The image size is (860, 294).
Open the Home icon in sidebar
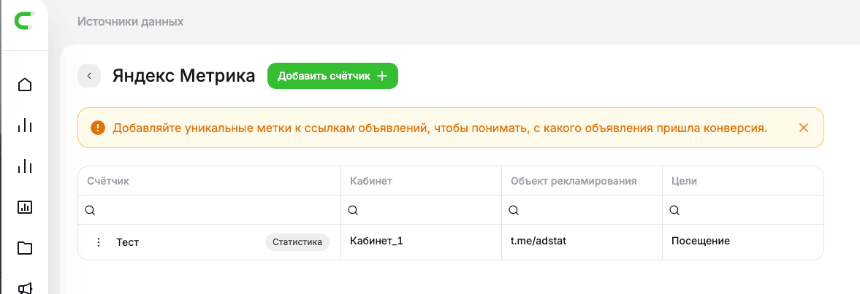(x=25, y=85)
